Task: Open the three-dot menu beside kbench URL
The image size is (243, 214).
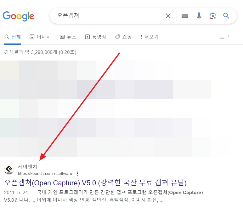Action: (77, 173)
